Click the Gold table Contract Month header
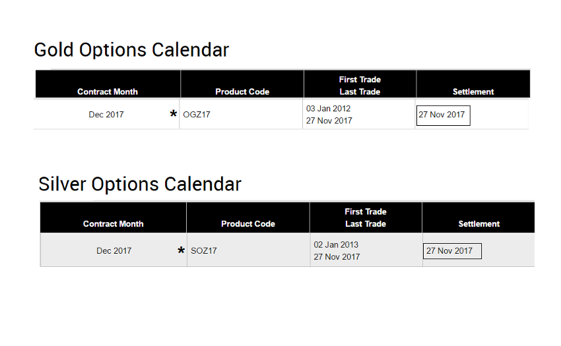Image resolution: width=561 pixels, height=346 pixels. (x=108, y=92)
